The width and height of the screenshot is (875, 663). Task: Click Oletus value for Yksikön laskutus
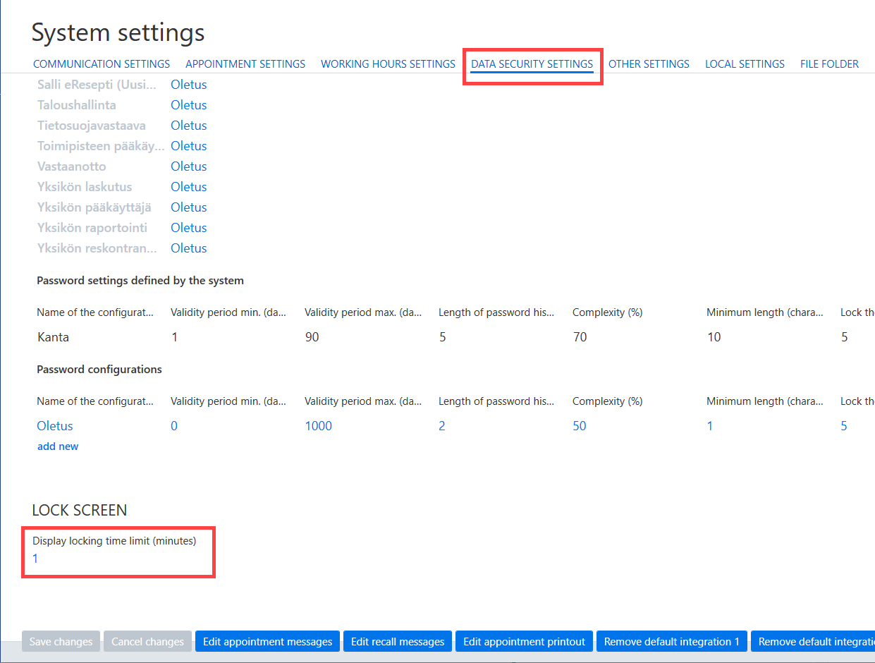pyautogui.click(x=189, y=187)
